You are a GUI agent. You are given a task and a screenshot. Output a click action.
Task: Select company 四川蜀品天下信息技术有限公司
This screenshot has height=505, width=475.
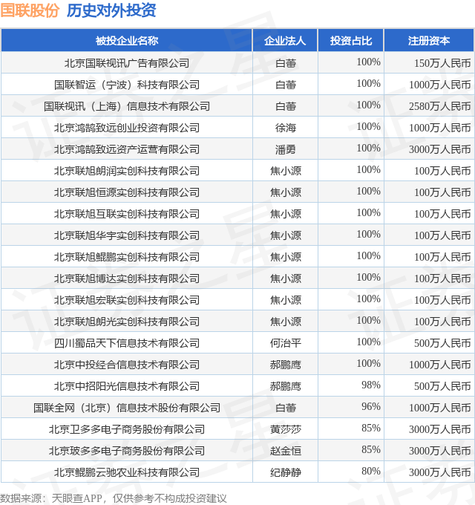(x=127, y=343)
